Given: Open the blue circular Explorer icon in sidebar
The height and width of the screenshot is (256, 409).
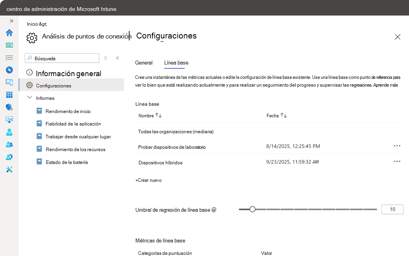Looking at the screenshot, I should (x=9, y=70).
